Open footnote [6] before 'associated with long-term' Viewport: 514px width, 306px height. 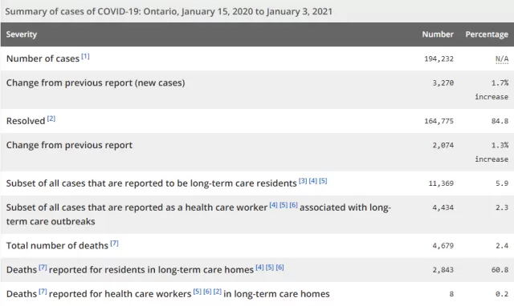(294, 205)
